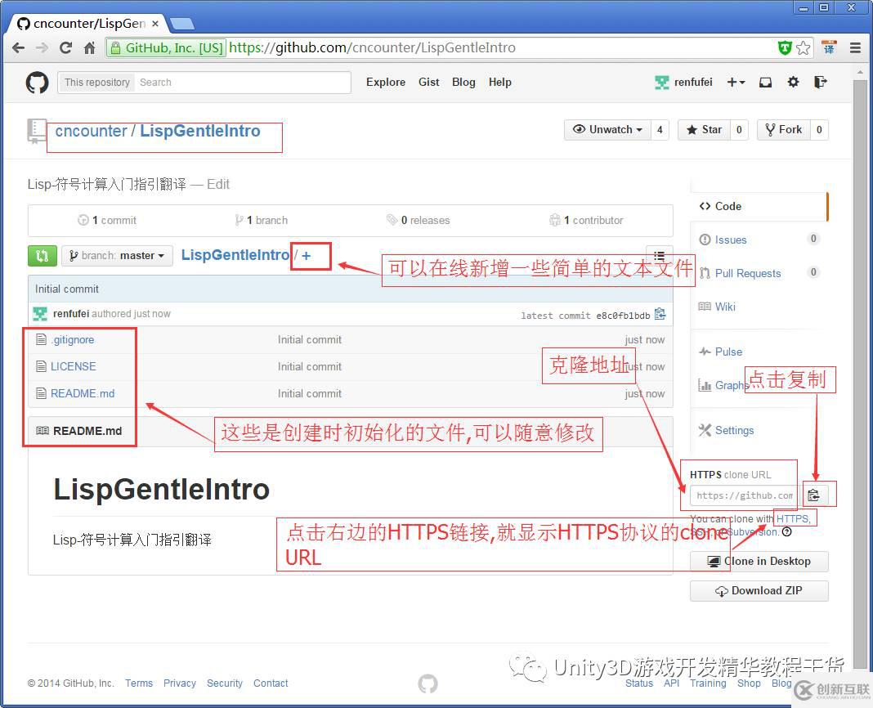Image resolution: width=873 pixels, height=708 pixels.
Task: Open the Wiki tab
Action: pyautogui.click(x=725, y=307)
